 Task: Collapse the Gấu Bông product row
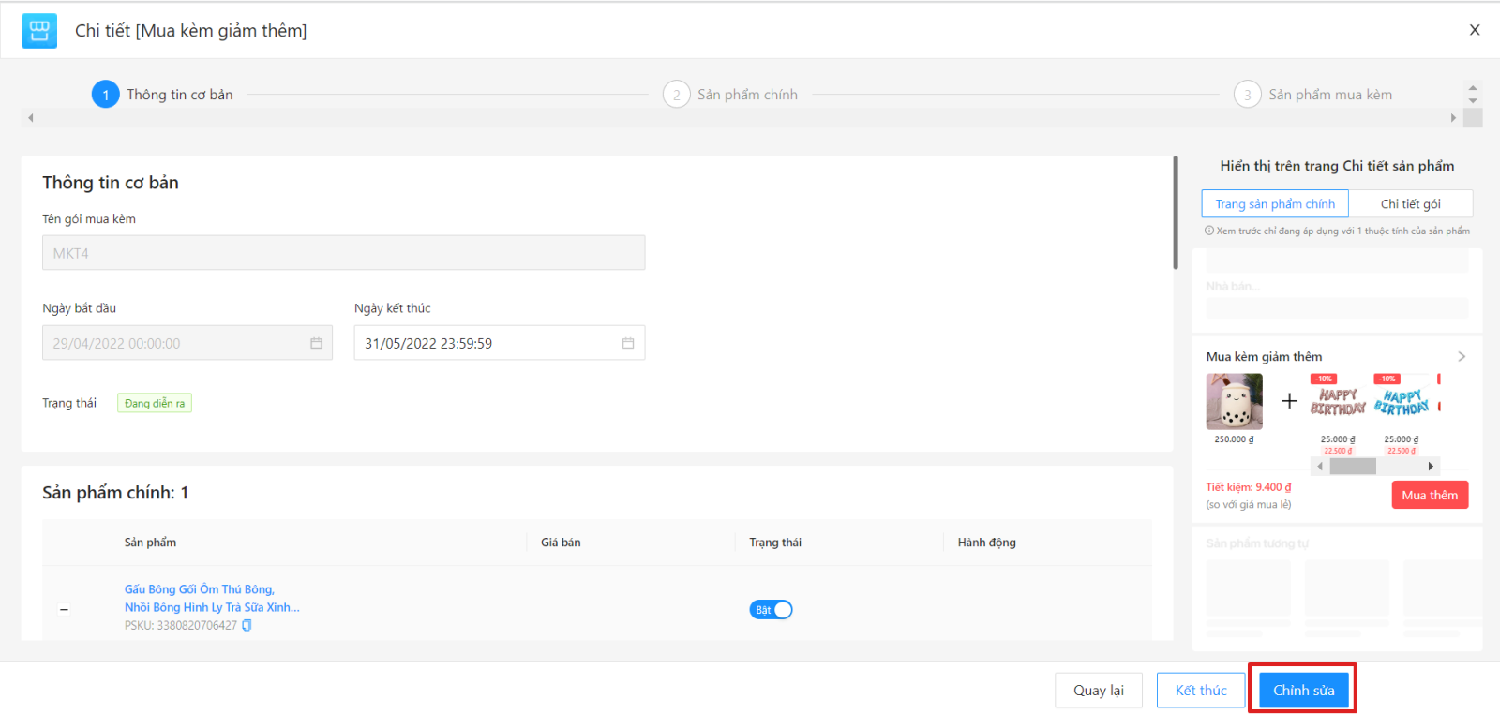pyautogui.click(x=64, y=610)
